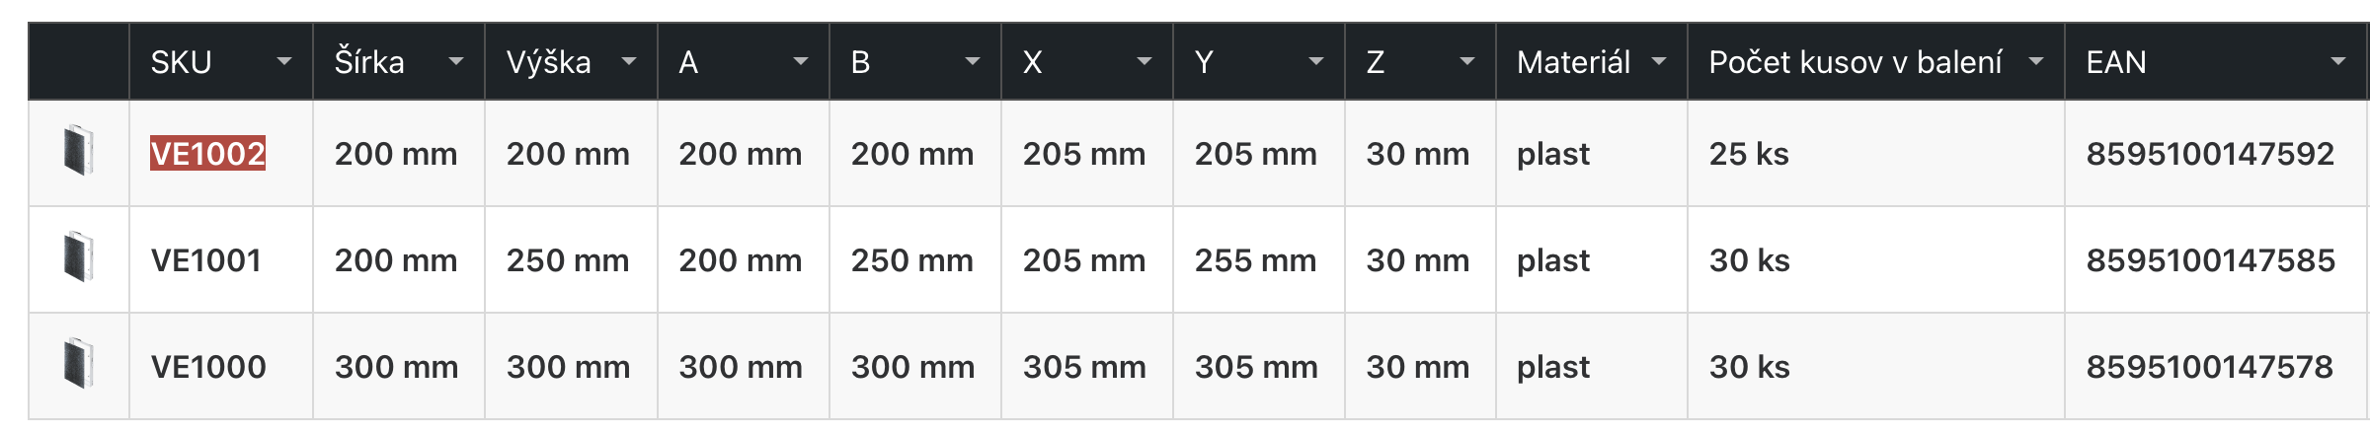Viewport: 2370px width, 434px height.
Task: Open the SKU column dropdown arrow
Action: (x=284, y=62)
